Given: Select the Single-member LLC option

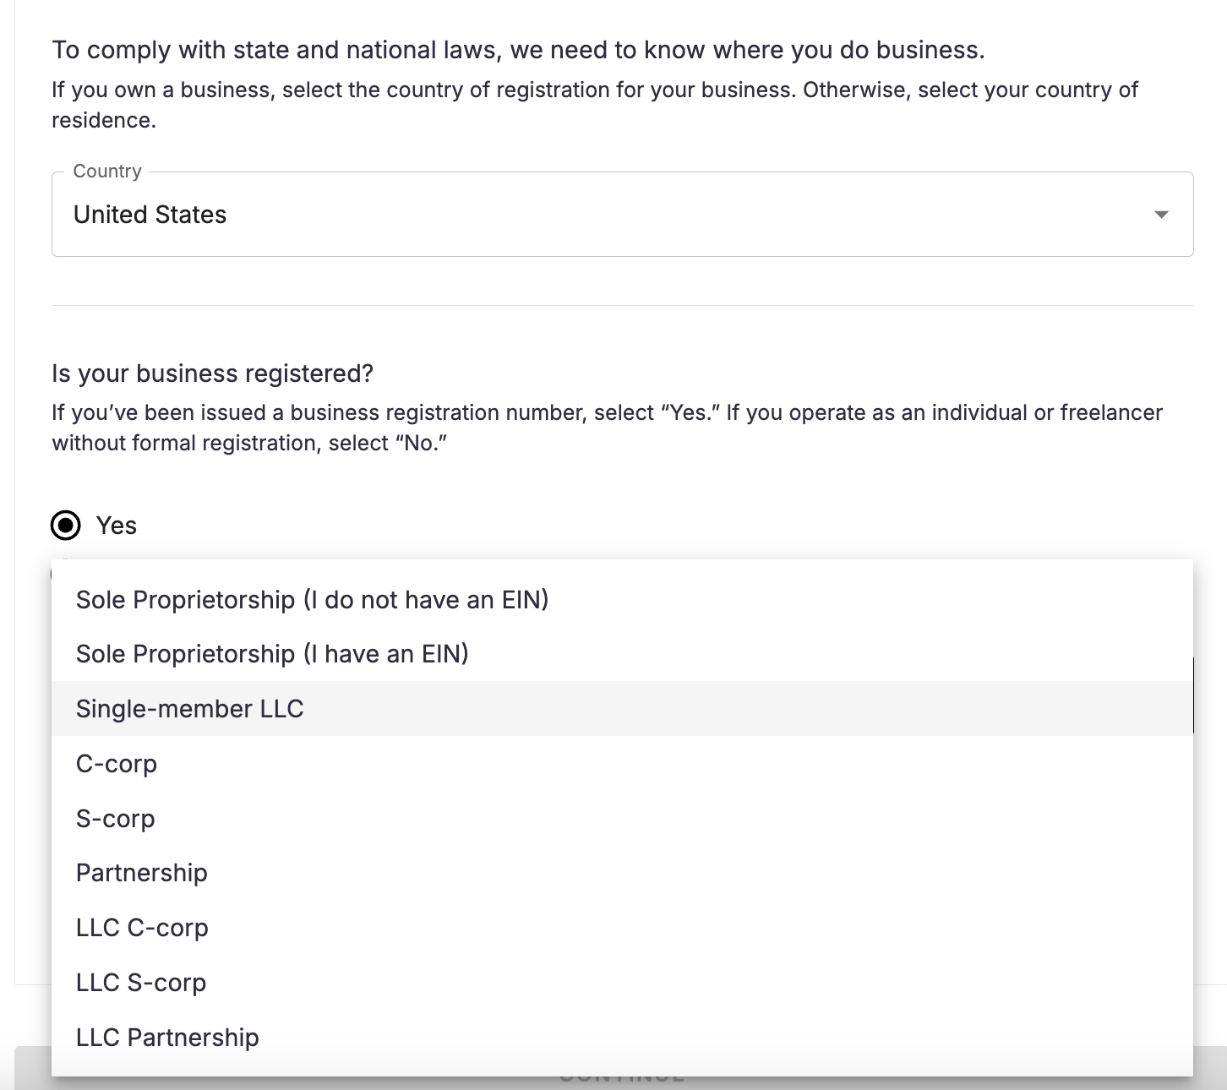Looking at the screenshot, I should click(x=189, y=709).
